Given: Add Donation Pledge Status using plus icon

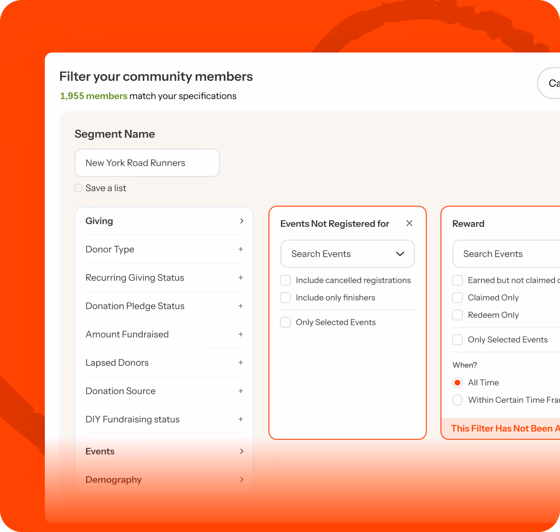Looking at the screenshot, I should (x=241, y=306).
